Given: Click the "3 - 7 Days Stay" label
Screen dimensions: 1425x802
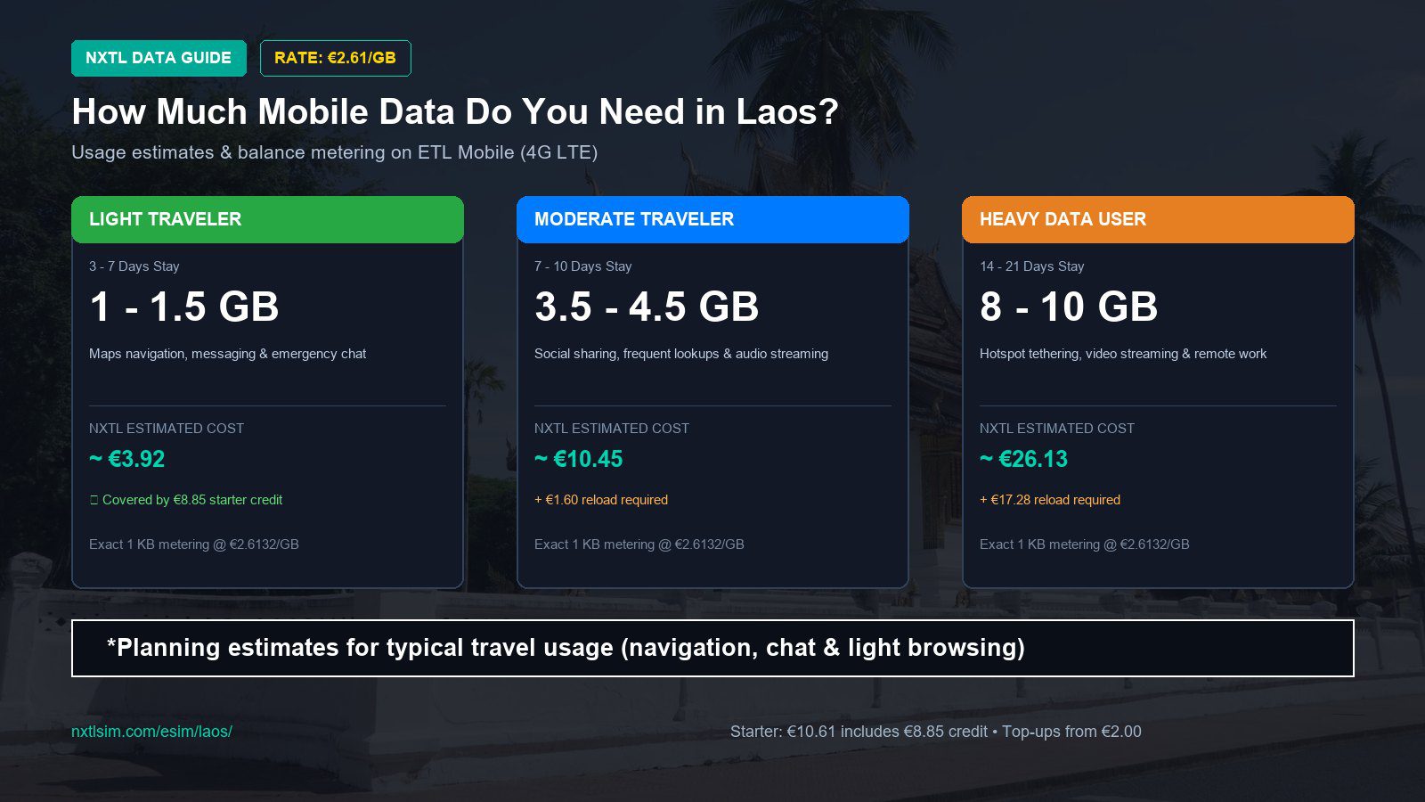Looking at the screenshot, I should coord(134,266).
